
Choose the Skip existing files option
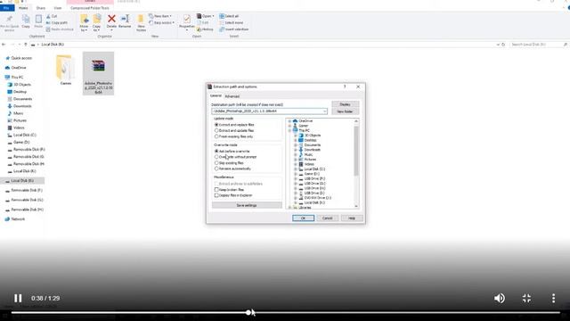click(216, 163)
